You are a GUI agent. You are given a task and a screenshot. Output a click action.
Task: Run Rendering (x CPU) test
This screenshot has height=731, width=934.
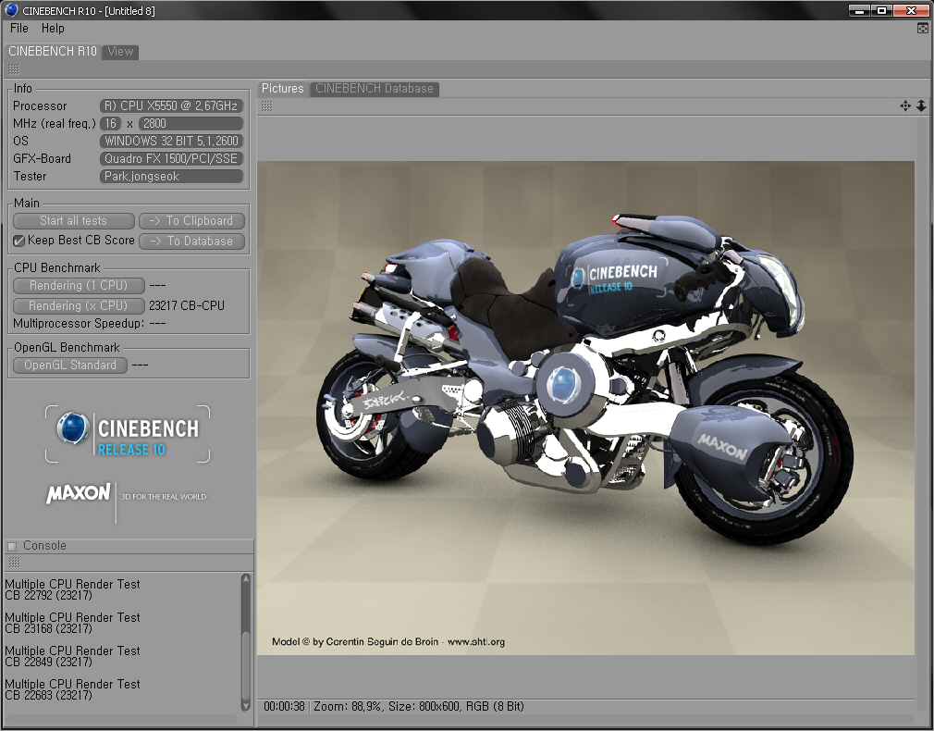click(x=79, y=306)
